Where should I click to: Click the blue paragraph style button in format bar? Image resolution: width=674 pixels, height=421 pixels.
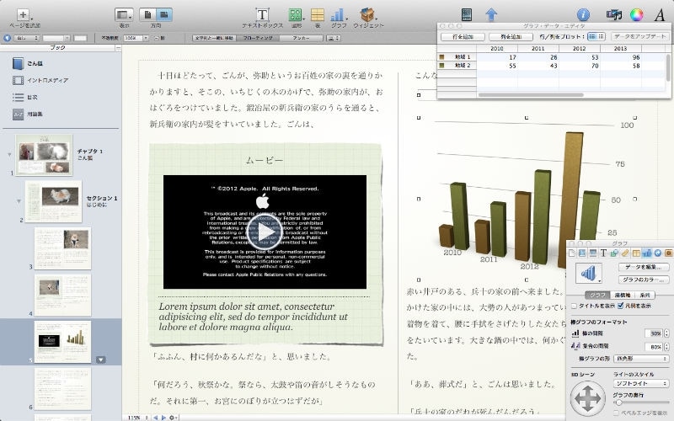click(x=7, y=38)
